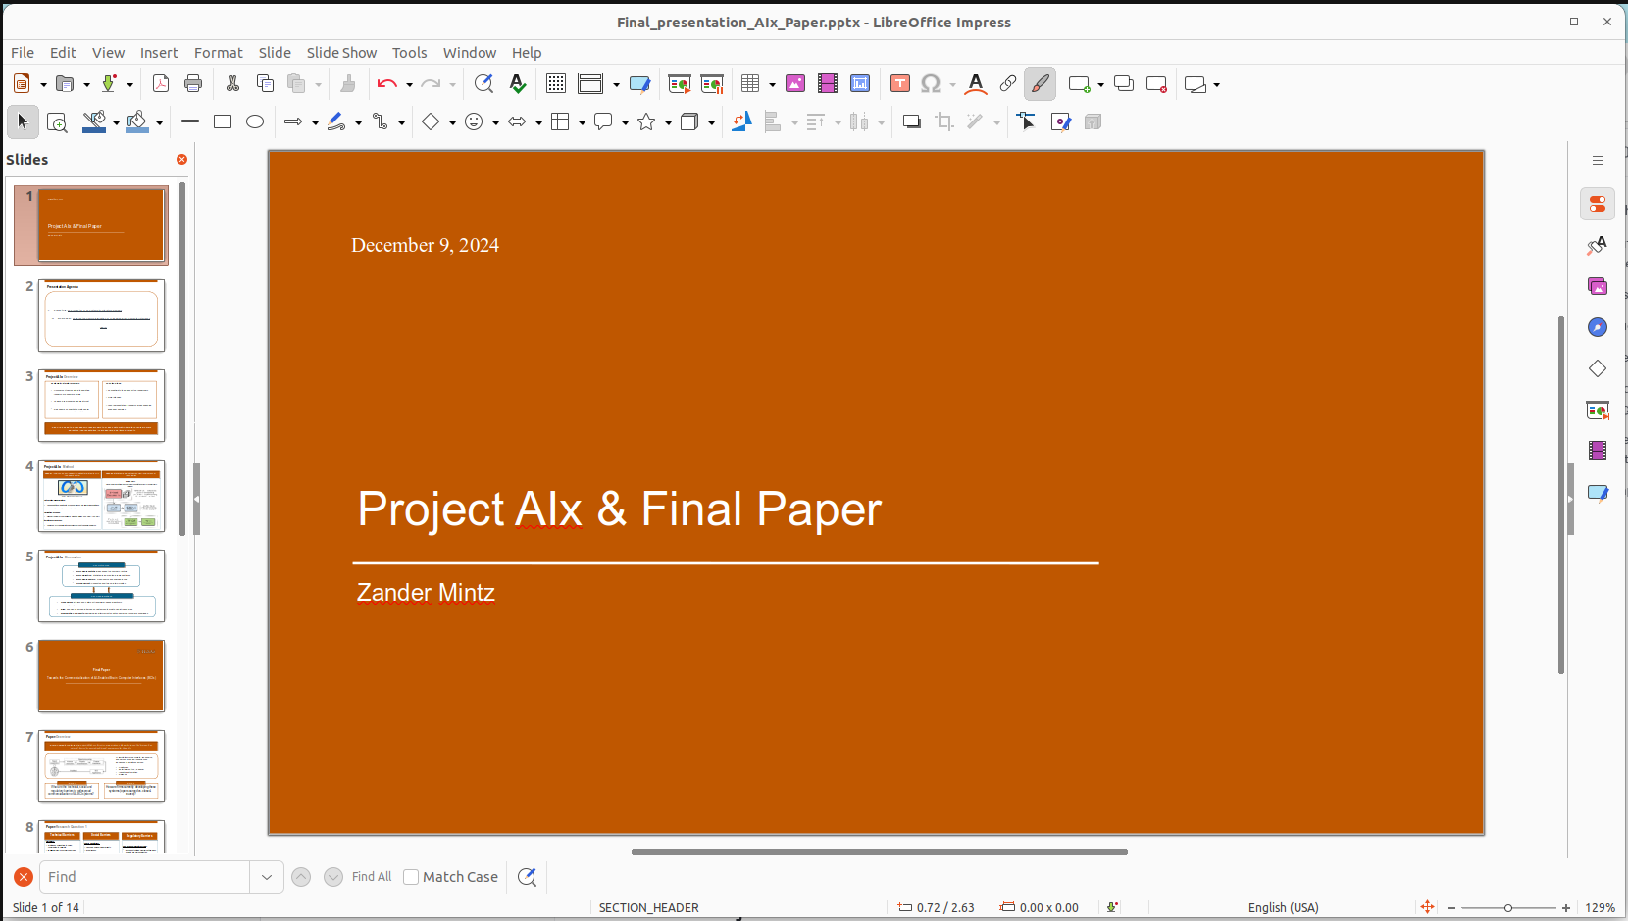Click the Find All button
The image size is (1628, 921).
[x=372, y=877]
